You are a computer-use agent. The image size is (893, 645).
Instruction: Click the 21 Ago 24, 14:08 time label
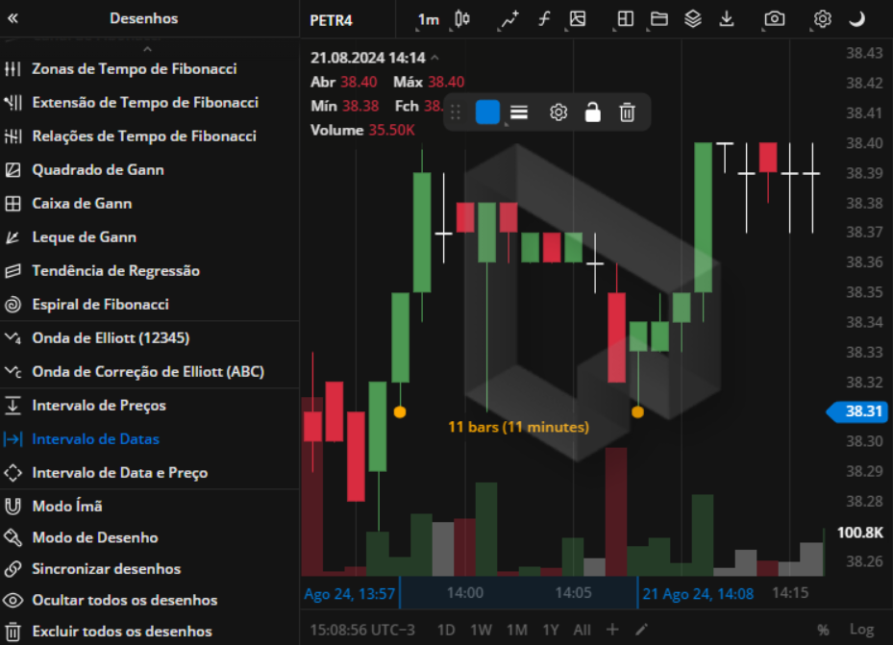(x=698, y=594)
